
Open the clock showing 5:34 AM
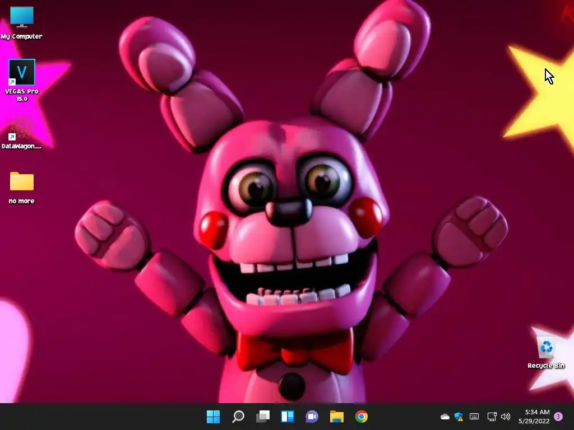pyautogui.click(x=534, y=417)
